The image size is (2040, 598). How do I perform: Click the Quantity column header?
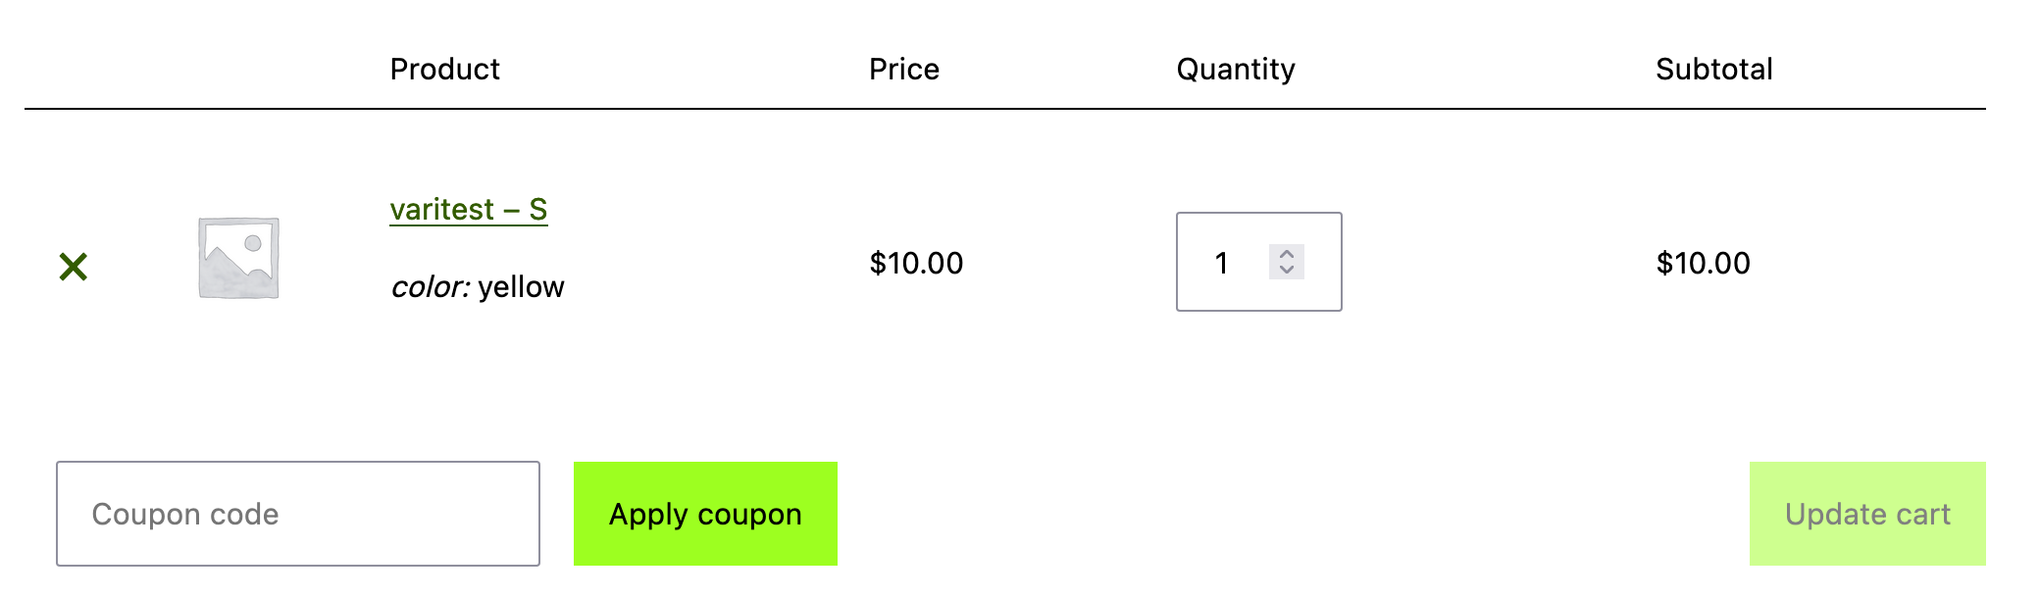point(1237,69)
